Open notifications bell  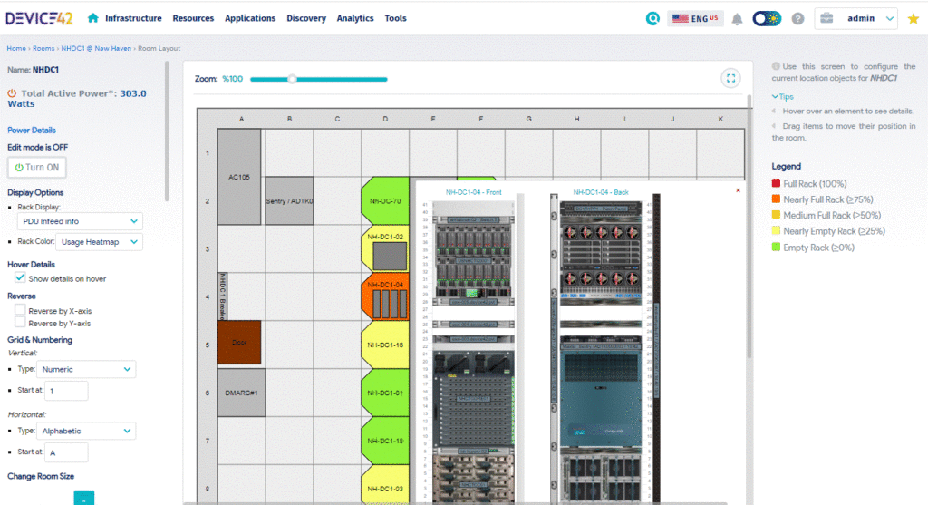point(737,19)
